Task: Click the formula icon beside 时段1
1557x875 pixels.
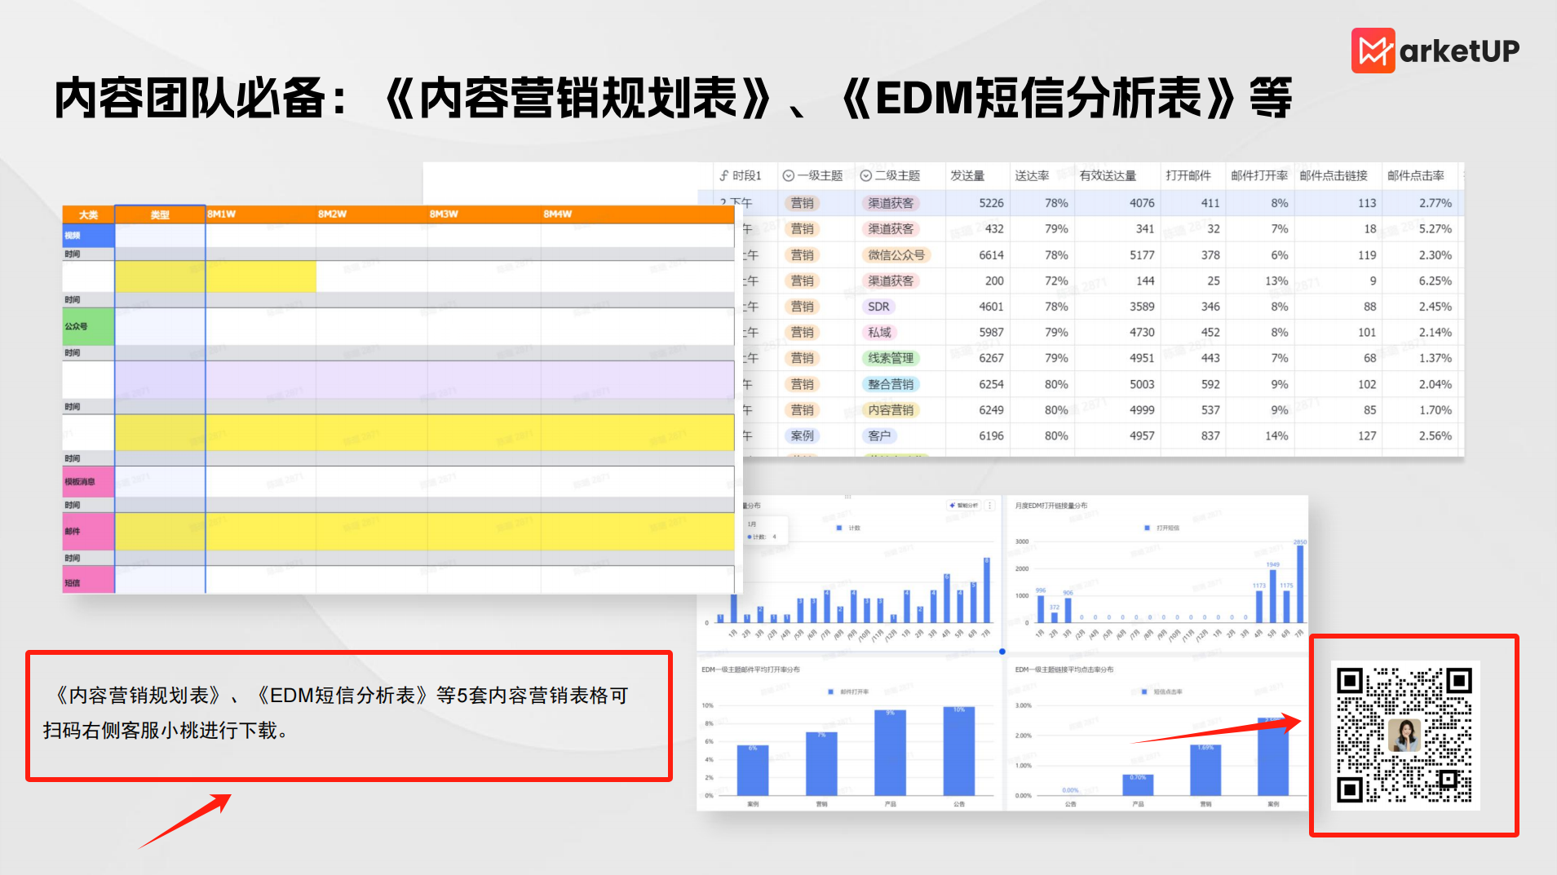Action: click(x=723, y=175)
